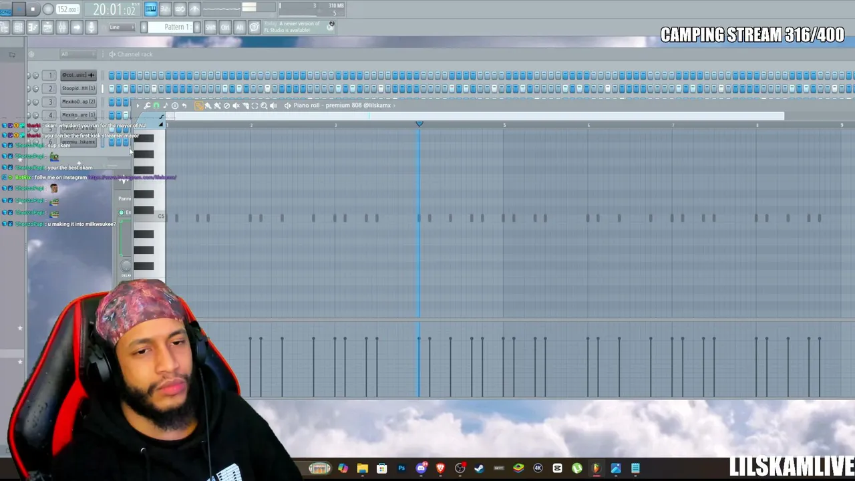Image resolution: width=855 pixels, height=481 pixels.
Task: Click the playhead marker on the Piano roll timeline
Action: coord(419,124)
